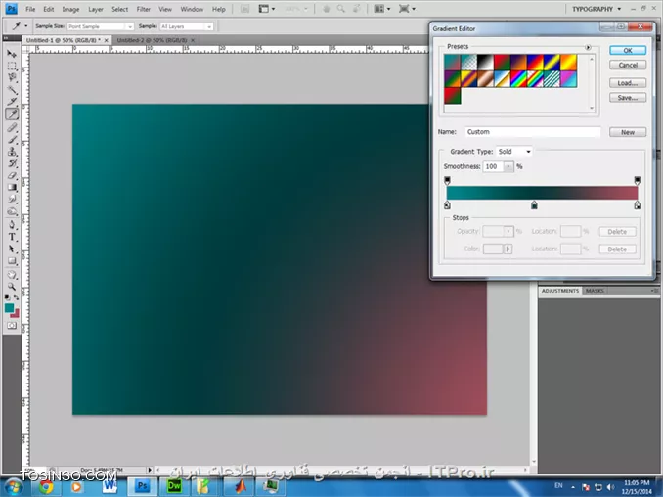
Task: Select the Dodge tool
Action: [x=12, y=211]
